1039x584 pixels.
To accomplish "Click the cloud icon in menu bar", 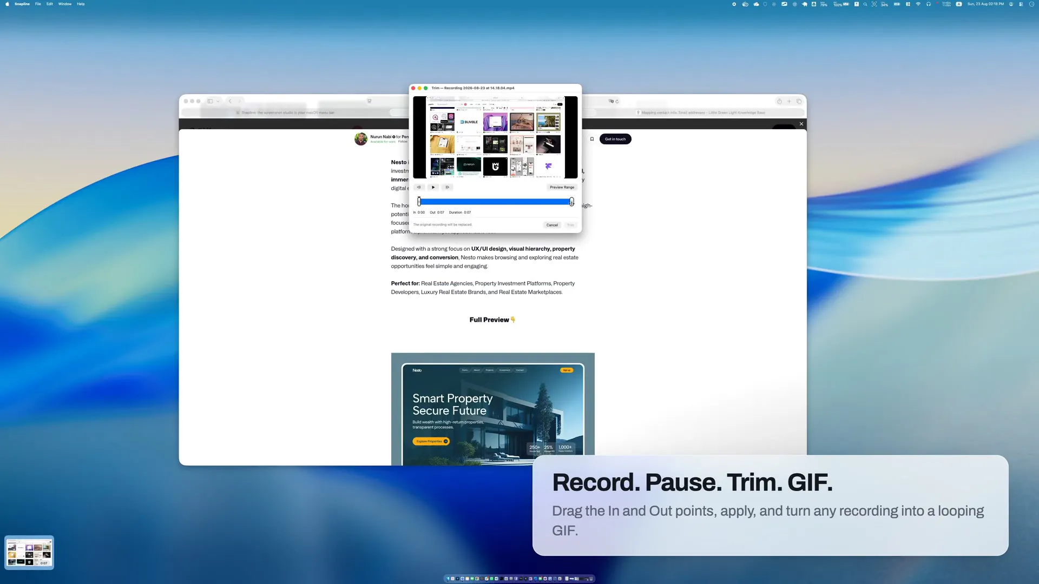I will coord(756,4).
